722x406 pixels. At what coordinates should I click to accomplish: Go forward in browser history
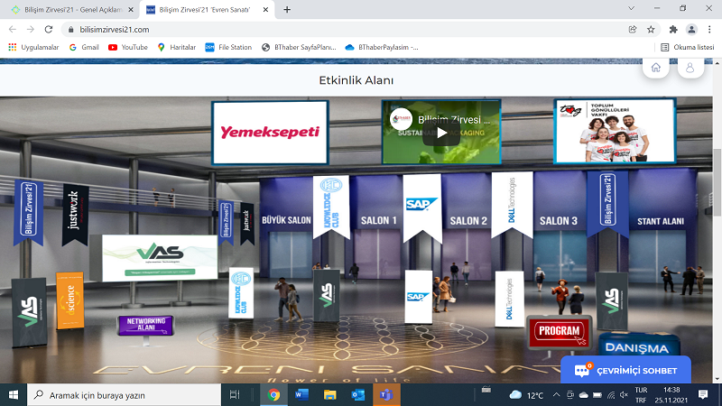[31, 30]
